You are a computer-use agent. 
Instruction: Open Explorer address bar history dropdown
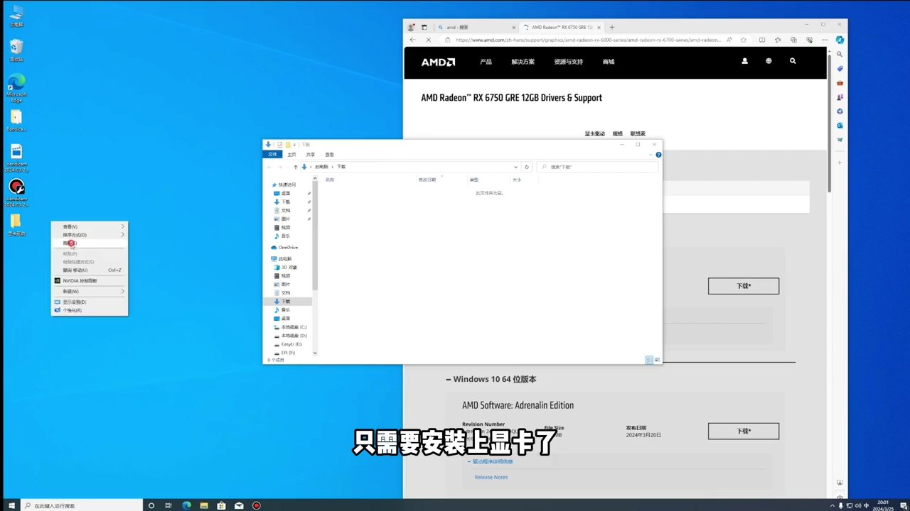click(515, 167)
